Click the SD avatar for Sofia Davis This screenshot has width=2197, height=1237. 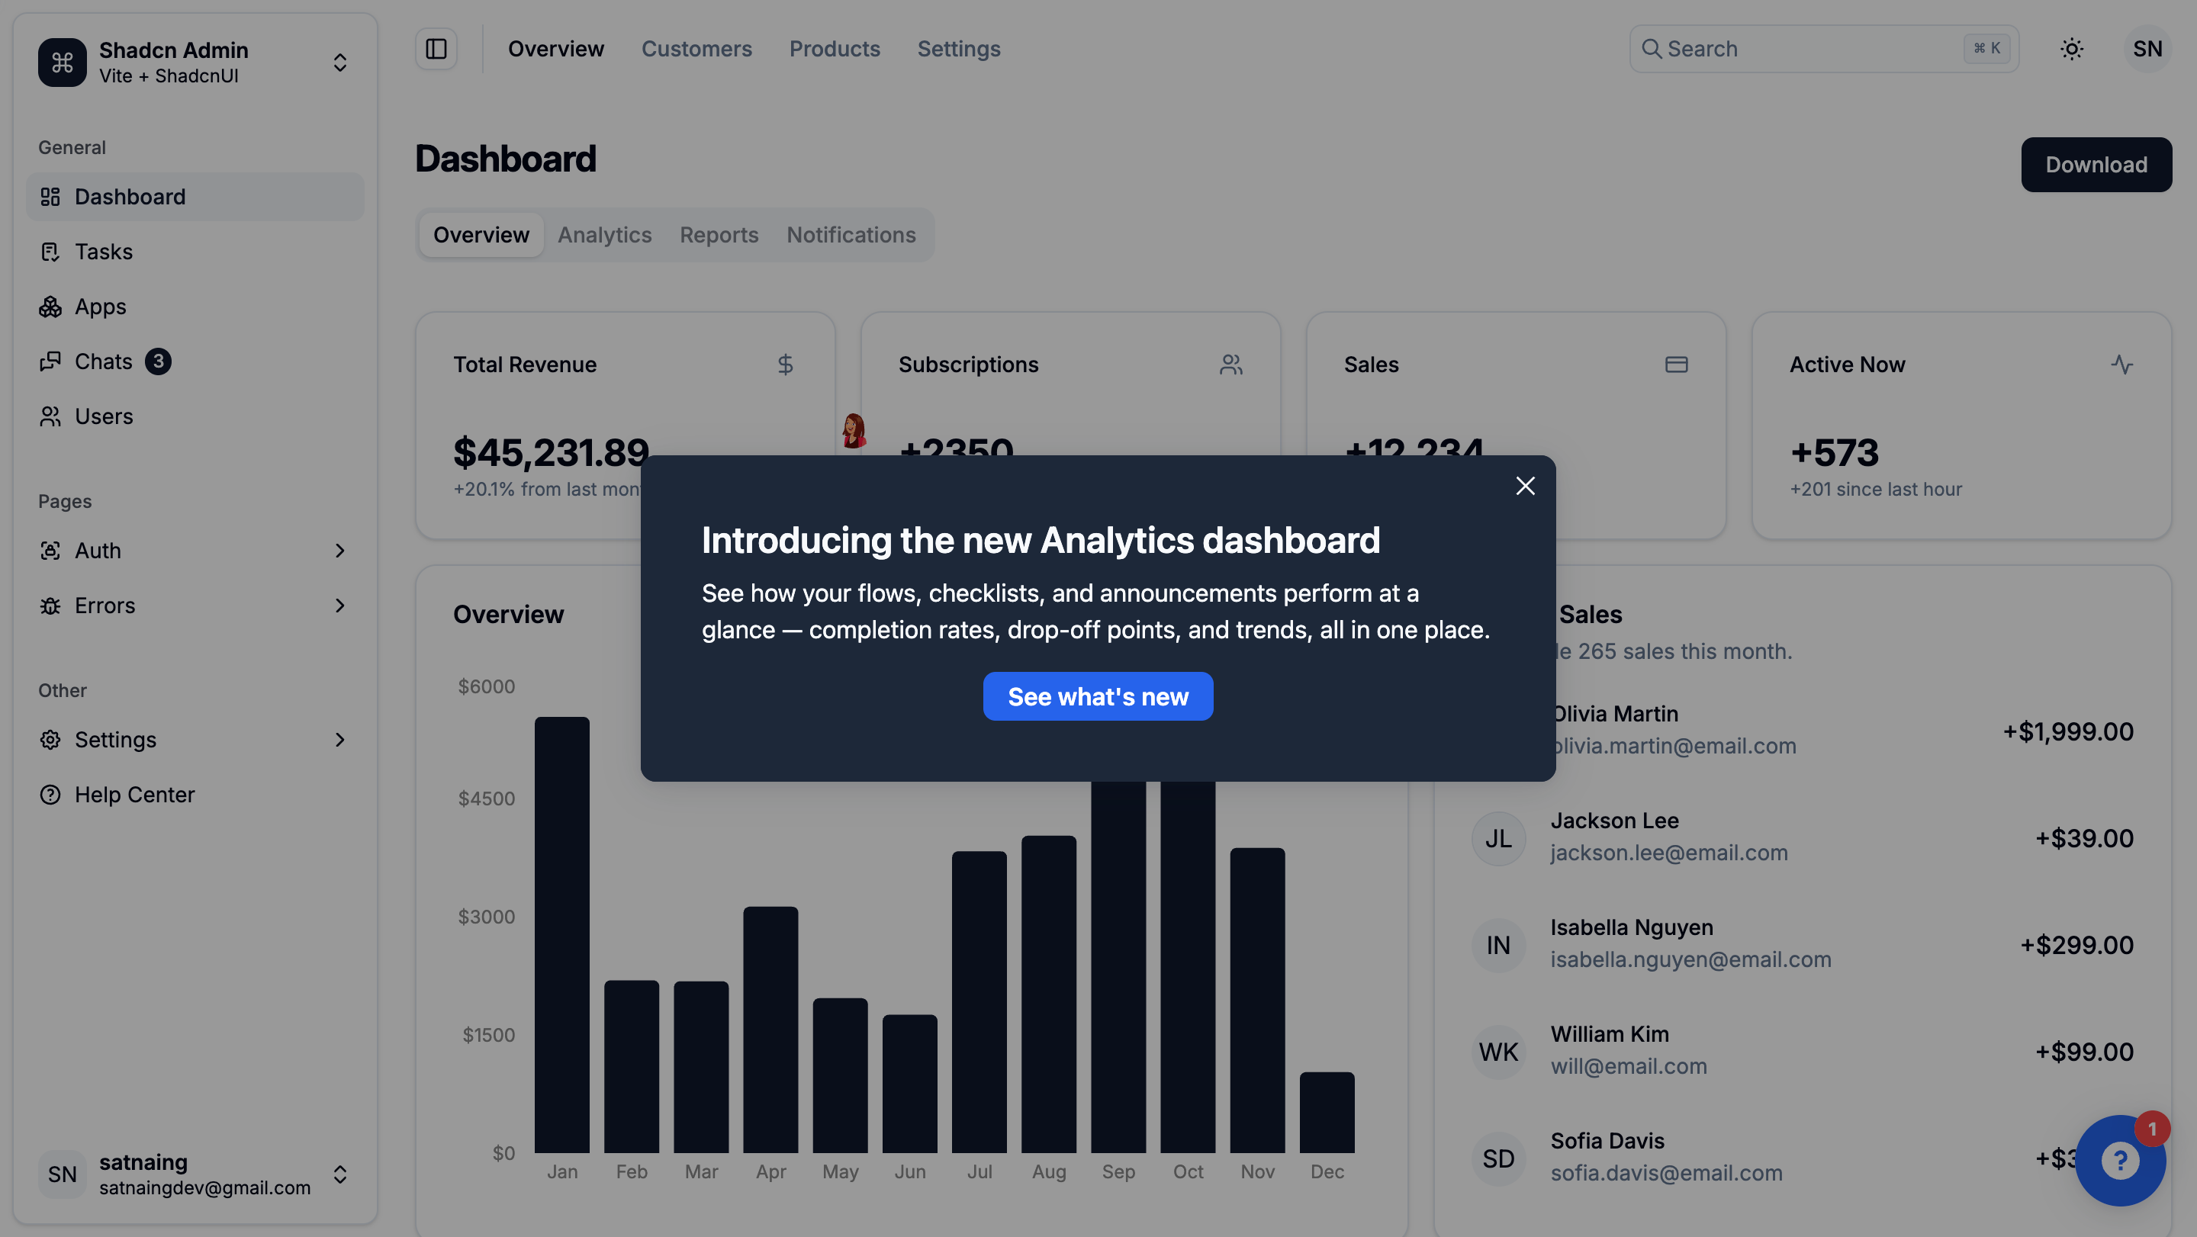click(x=1497, y=1158)
